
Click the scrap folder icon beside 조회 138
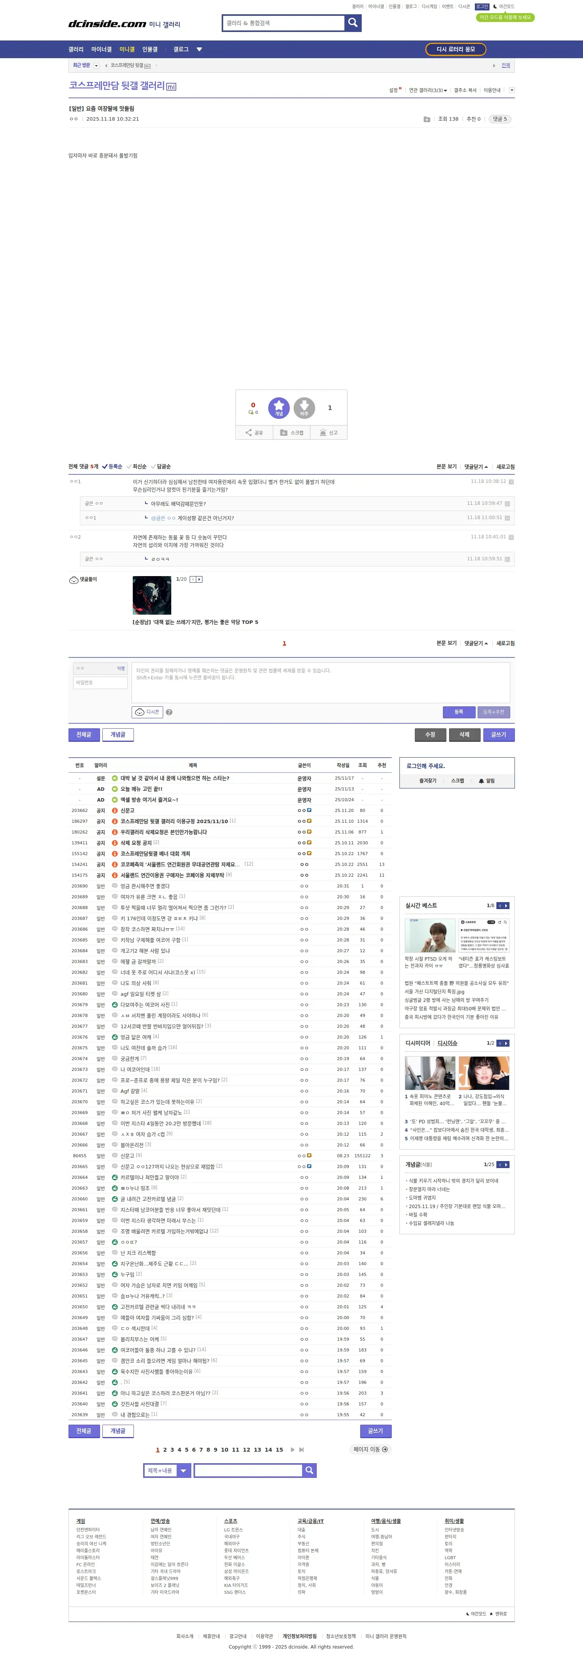click(426, 119)
